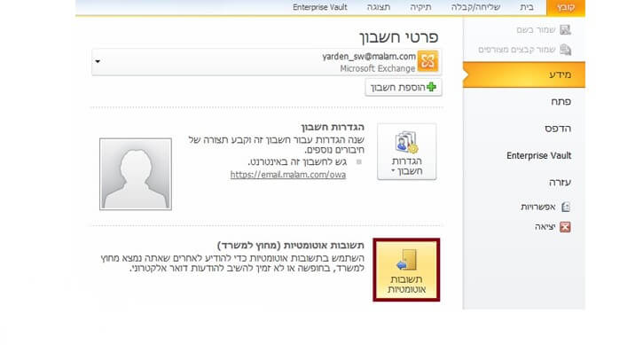The image size is (643, 345).
Task: Switch to the File (קובץ) tab
Action: point(566,7)
